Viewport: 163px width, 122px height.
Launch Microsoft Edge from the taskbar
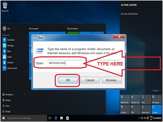(56, 118)
